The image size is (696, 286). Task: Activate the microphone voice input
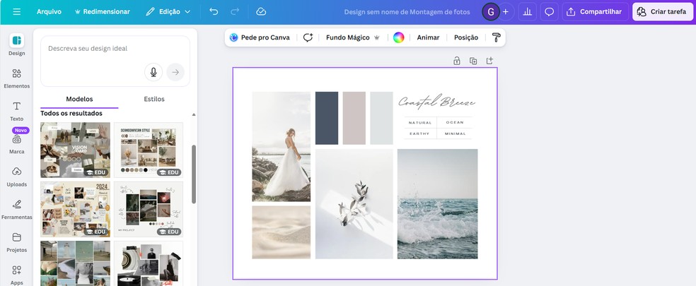[x=153, y=72]
